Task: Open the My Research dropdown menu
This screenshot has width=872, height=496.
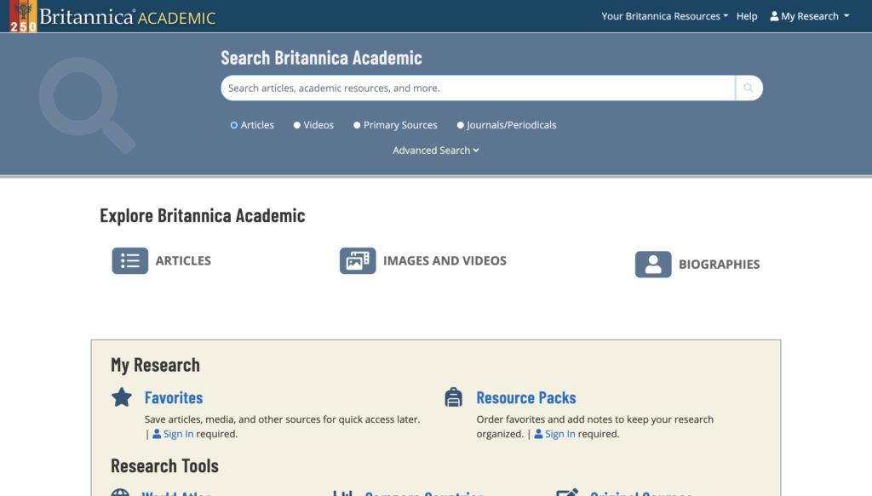Action: [808, 15]
